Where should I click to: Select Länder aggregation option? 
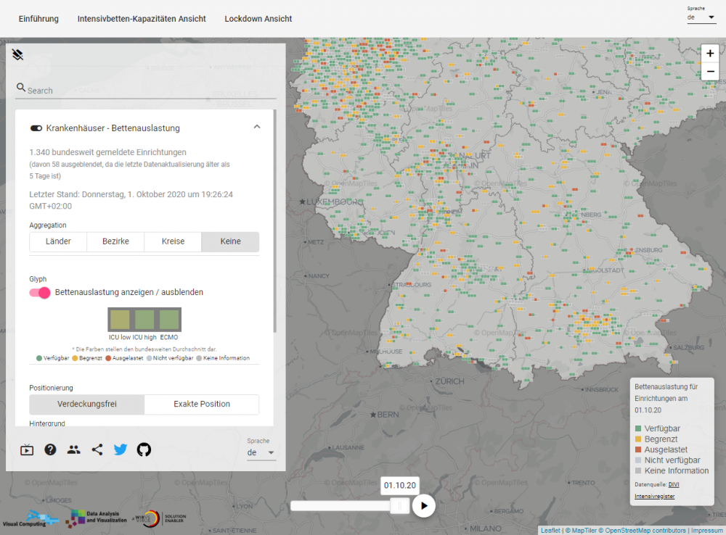pos(58,241)
